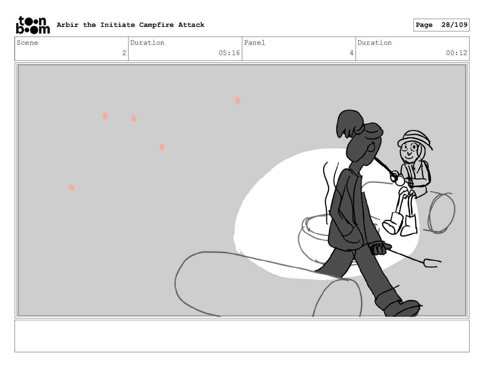The width and height of the screenshot is (484, 374).
Task: Click the storyboard panel drawing
Action: pyautogui.click(x=242, y=190)
